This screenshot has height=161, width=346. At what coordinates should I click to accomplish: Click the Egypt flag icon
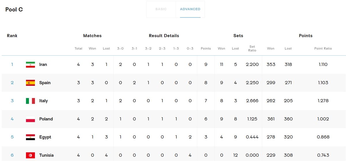(x=30, y=137)
